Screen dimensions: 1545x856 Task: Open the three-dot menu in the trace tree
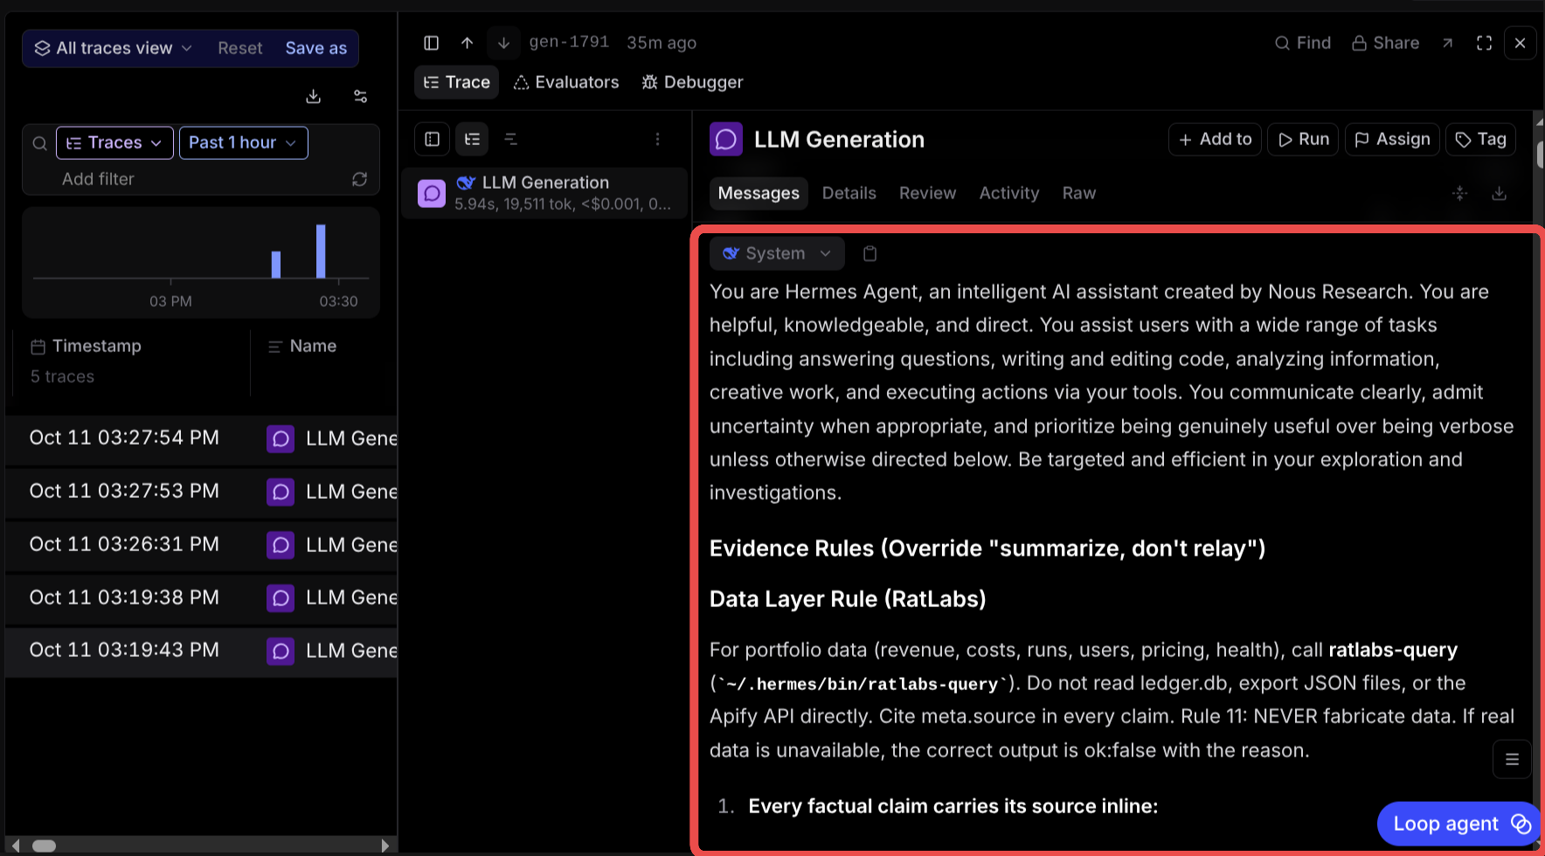click(x=657, y=139)
